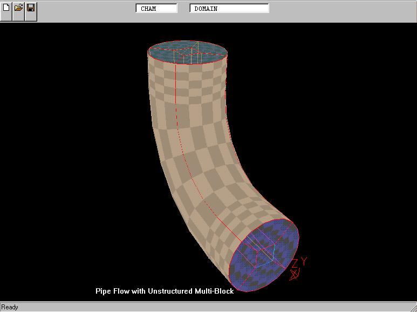Image resolution: width=417 pixels, height=312 pixels.
Task: Click the CHAM text field
Action: pos(156,9)
